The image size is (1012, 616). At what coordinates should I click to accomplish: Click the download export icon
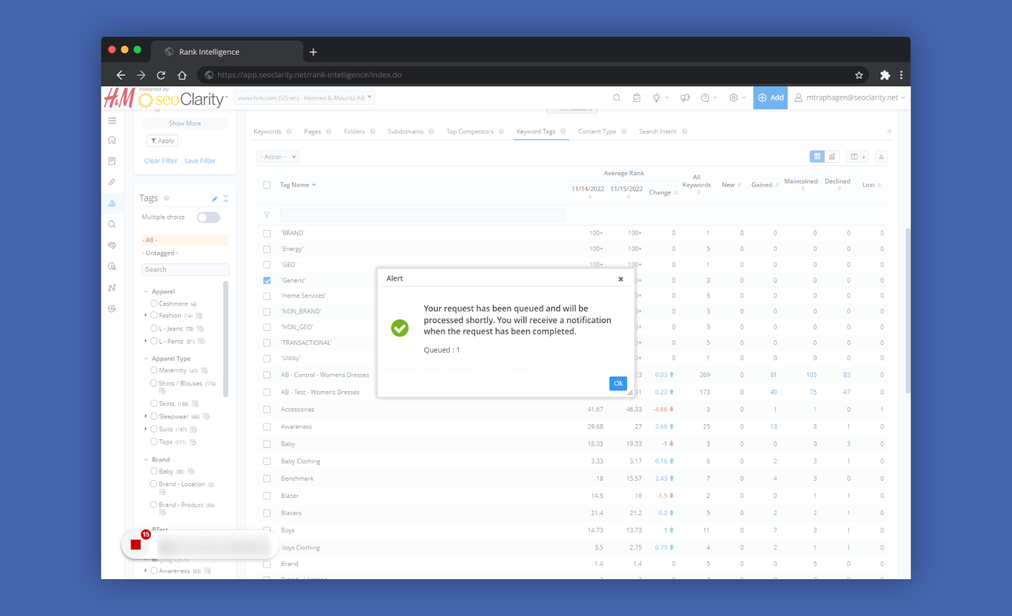(x=881, y=157)
